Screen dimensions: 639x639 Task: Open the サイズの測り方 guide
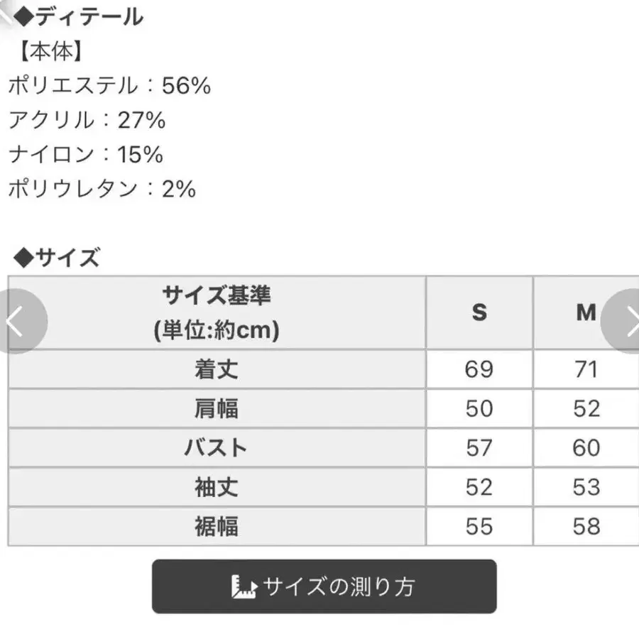pyautogui.click(x=324, y=586)
